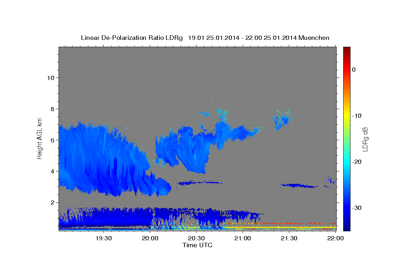Click height axis label '10'
The width and height of the screenshot is (416, 277).
(x=50, y=78)
